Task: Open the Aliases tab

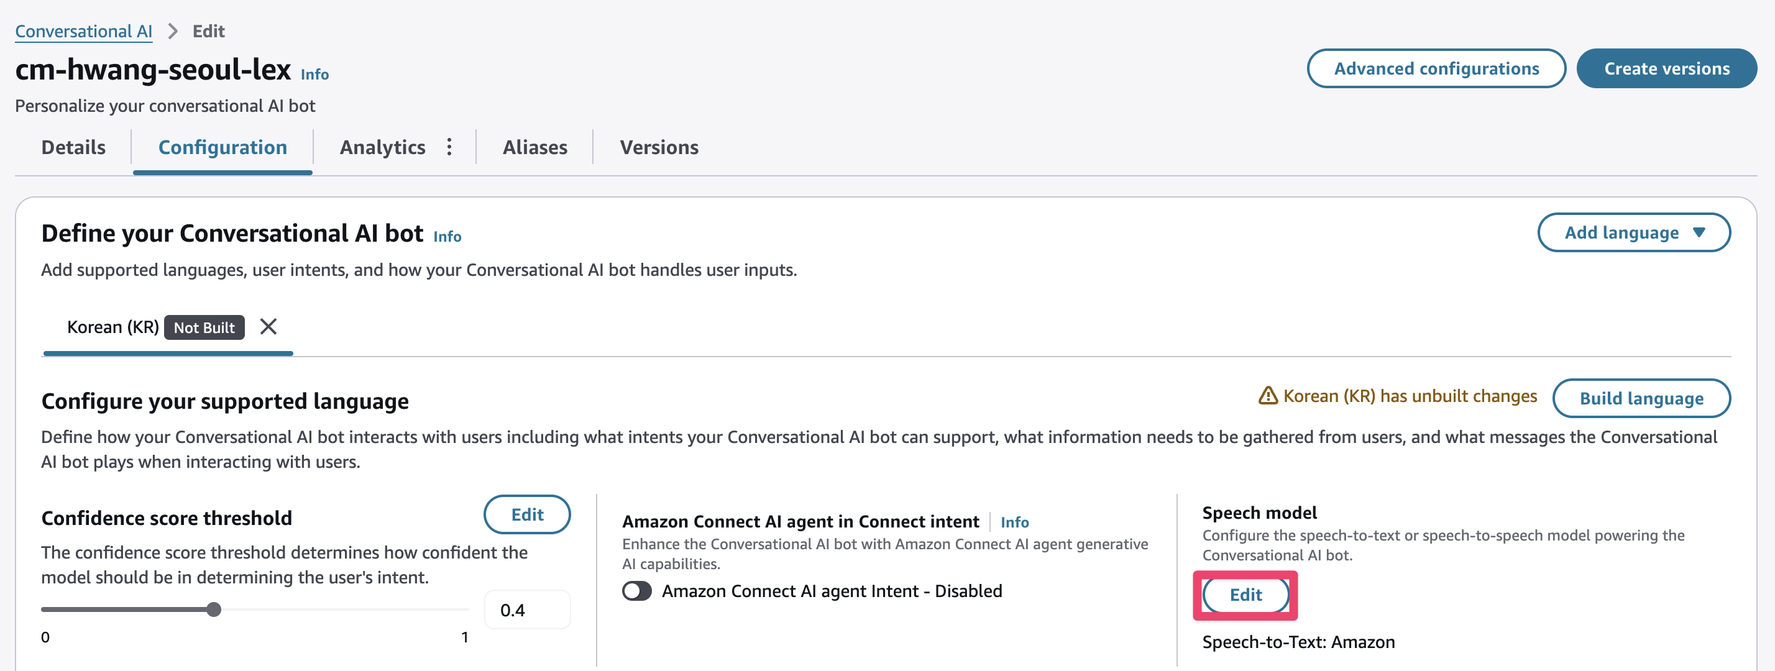Action: pyautogui.click(x=534, y=147)
